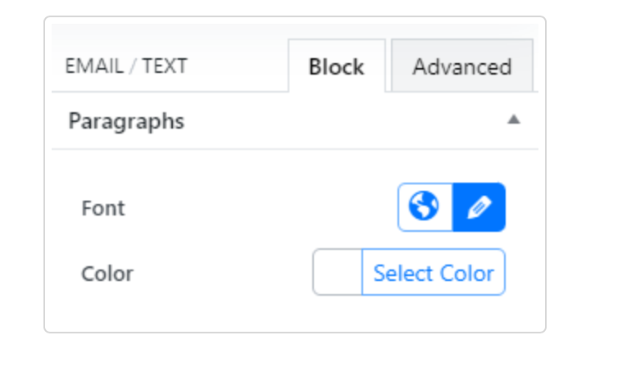Switch to the Advanced tab
This screenshot has height=367, width=636.
(x=461, y=66)
